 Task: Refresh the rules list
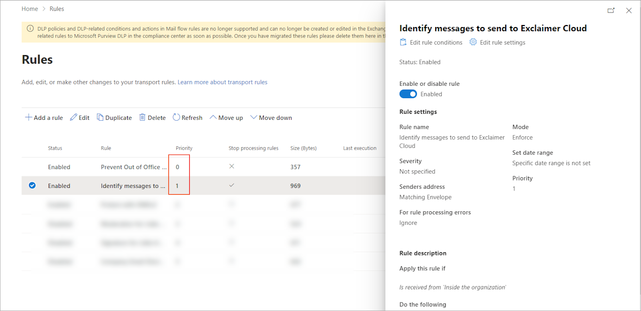tap(177, 117)
